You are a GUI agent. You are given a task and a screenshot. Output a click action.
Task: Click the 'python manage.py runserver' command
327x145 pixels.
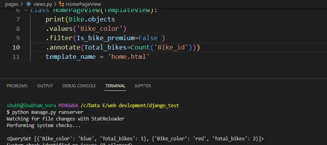[x=48, y=112]
